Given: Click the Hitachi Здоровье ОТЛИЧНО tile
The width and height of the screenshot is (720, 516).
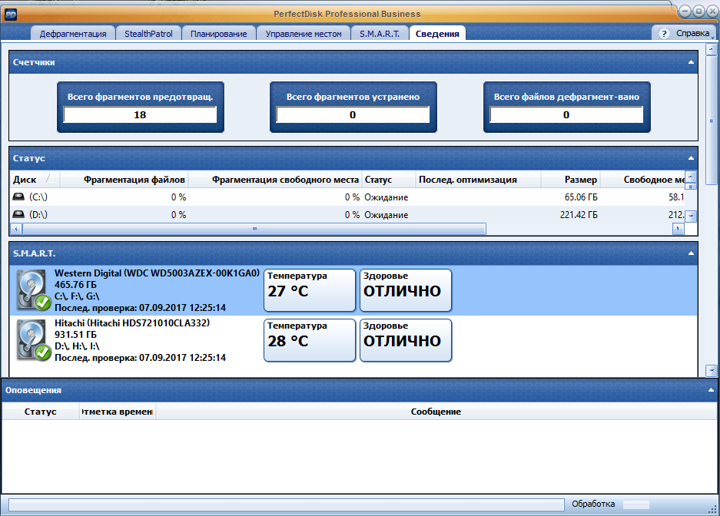Looking at the screenshot, I should [x=406, y=340].
